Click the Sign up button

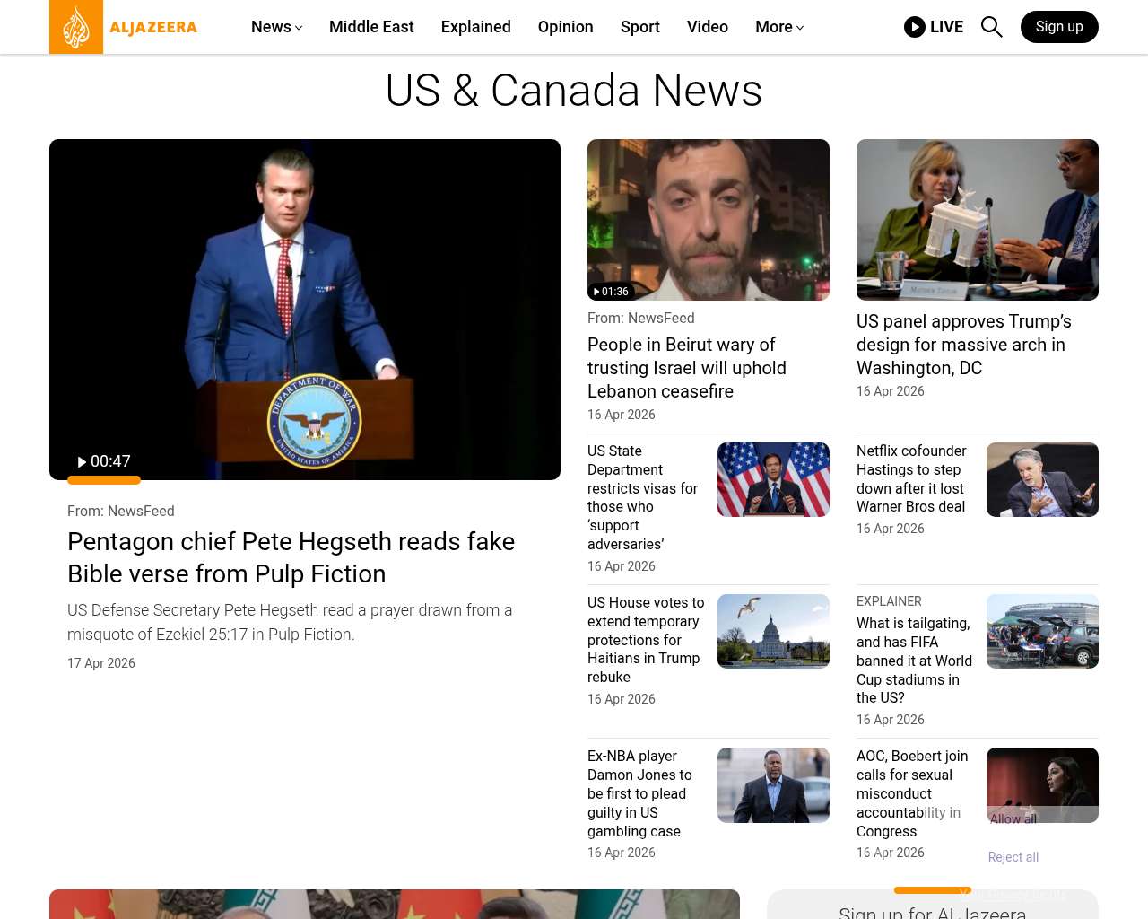coord(1058,27)
